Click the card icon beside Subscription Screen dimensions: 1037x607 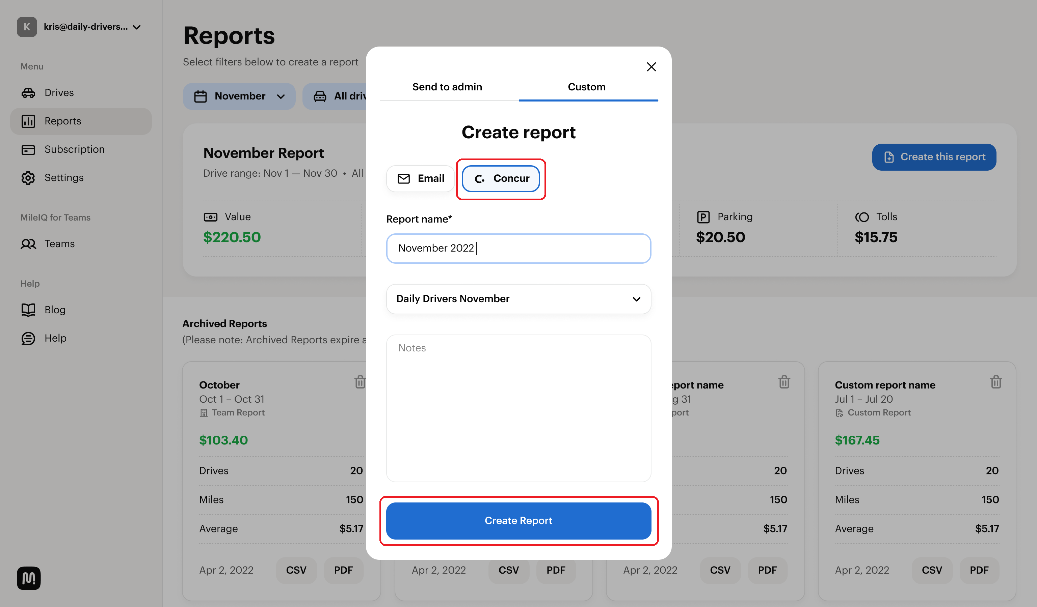(x=28, y=150)
